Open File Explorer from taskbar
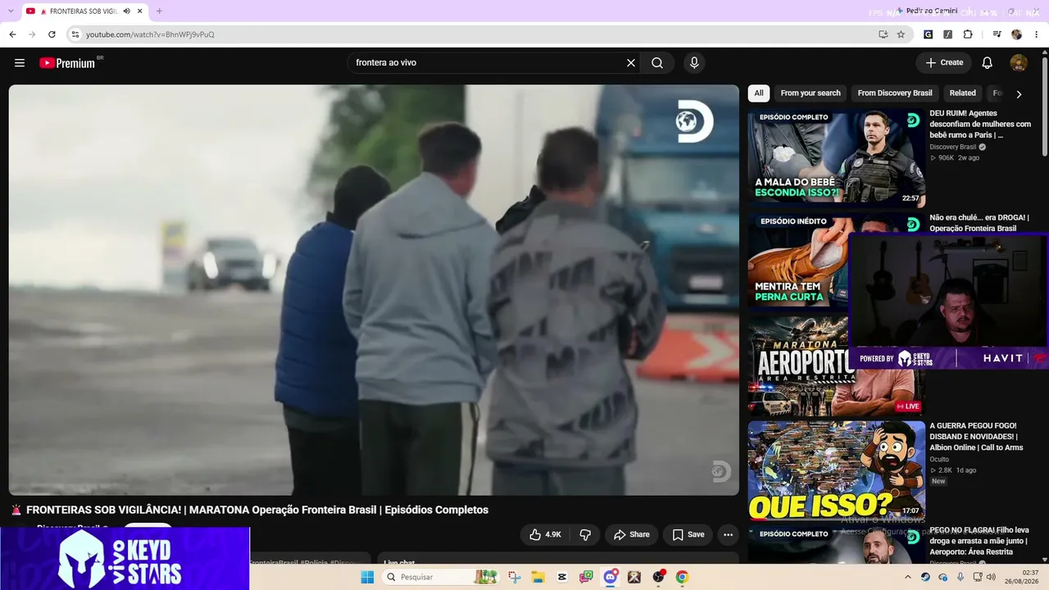Viewport: 1049px width, 590px height. pos(538,577)
